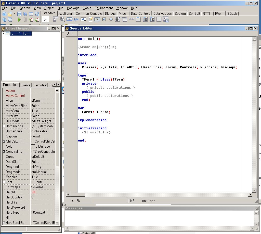This screenshot has height=234, width=261.
Task: Pick the TPanel component icon
Action: click(x=159, y=19)
